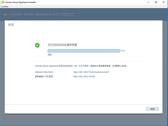
Task: Click the vm logo in header
Action: pyautogui.click(x=5, y=15)
